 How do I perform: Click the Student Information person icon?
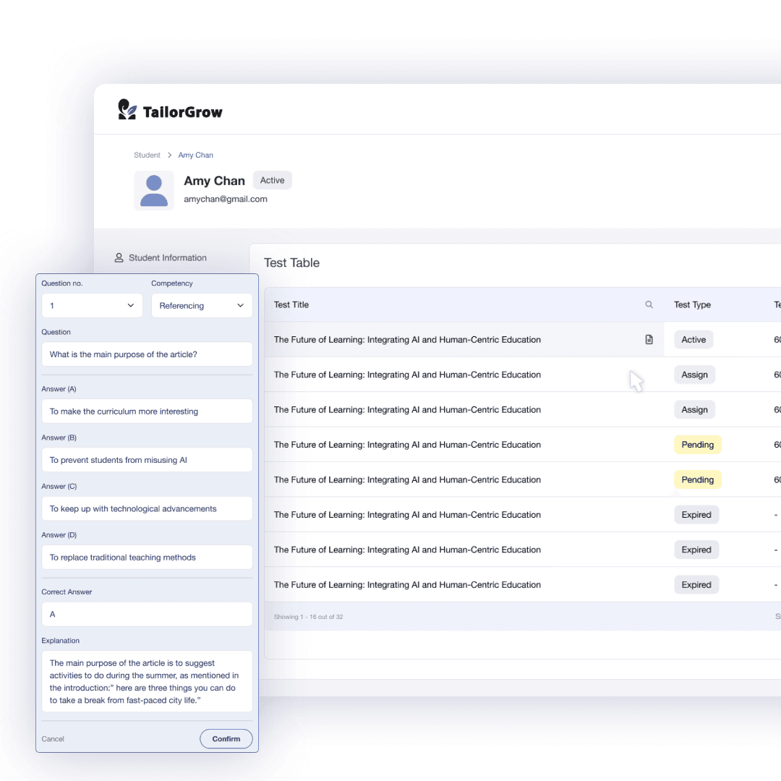click(x=119, y=257)
